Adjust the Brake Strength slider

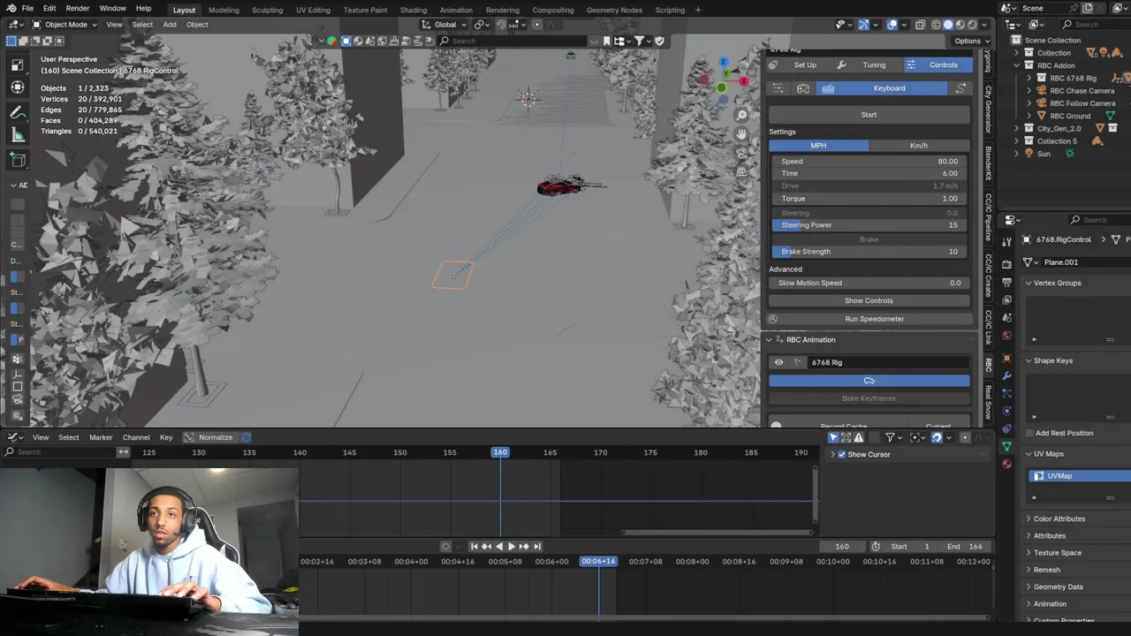coord(869,252)
